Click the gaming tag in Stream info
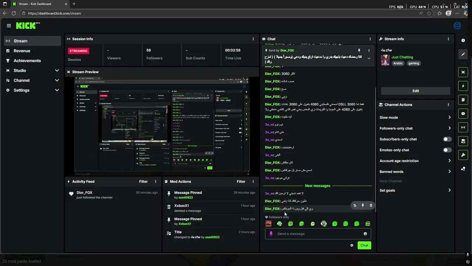 point(413,63)
